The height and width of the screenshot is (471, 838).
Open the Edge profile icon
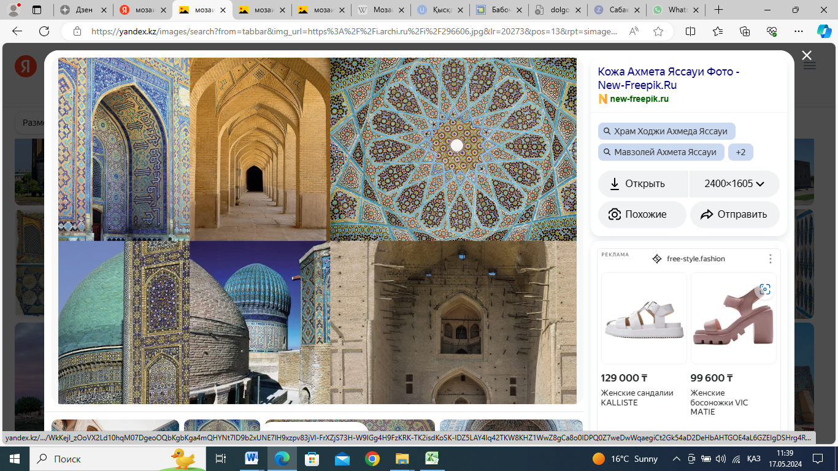pyautogui.click(x=13, y=10)
